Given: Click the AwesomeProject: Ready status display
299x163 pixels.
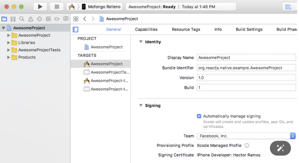Looking at the screenshot, I should tap(181, 7).
